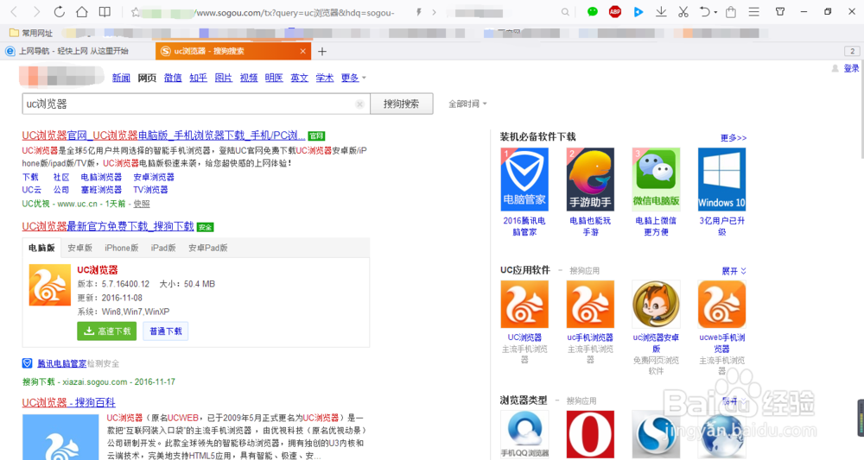Viewport: 864px width, 460px height.
Task: Click the ucweb手机浏览器 app icon
Action: (x=721, y=305)
